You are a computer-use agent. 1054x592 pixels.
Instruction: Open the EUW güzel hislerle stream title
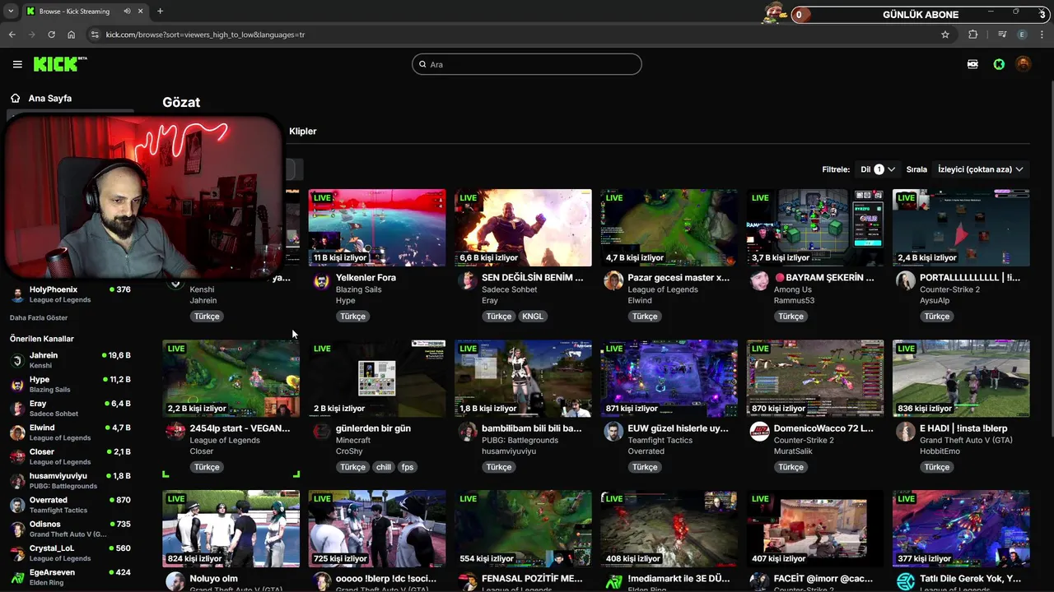coord(679,428)
